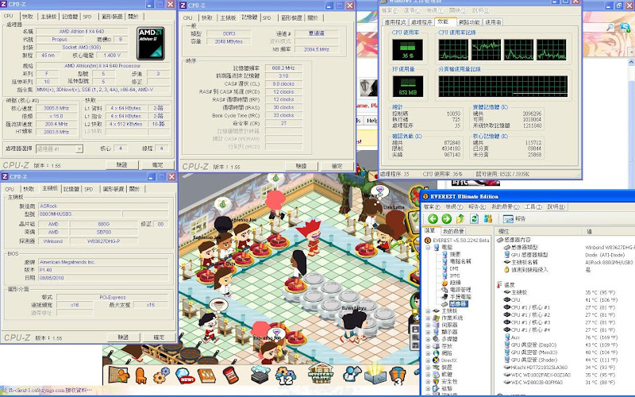
Task: Click the American Megatrends Inc. BIOS vendor field
Action: pos(103,262)
